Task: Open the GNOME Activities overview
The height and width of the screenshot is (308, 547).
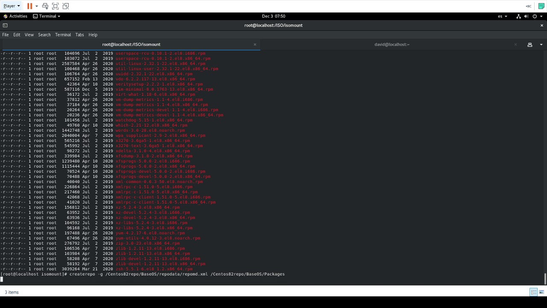Action: 15,16
